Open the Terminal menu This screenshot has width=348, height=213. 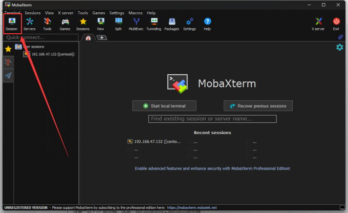pyautogui.click(x=12, y=13)
